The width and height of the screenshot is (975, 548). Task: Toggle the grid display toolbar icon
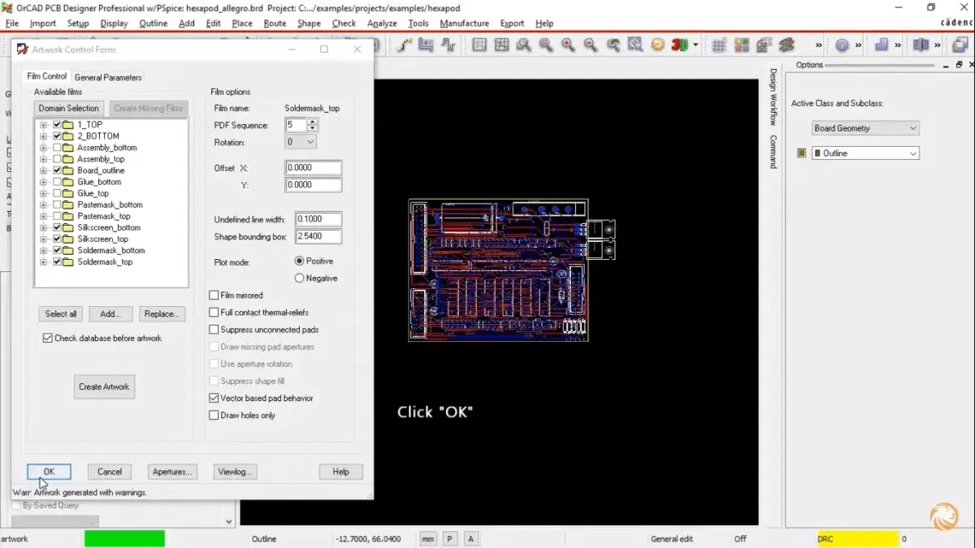pyautogui.click(x=718, y=45)
